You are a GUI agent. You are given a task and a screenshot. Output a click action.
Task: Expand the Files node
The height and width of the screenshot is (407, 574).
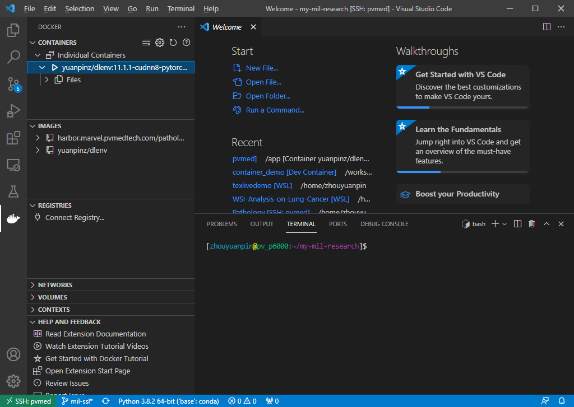coord(47,79)
